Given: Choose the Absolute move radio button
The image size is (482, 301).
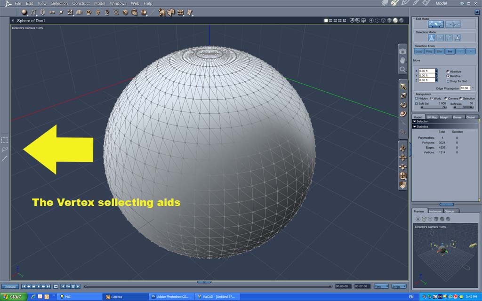Looking at the screenshot, I should point(448,71).
